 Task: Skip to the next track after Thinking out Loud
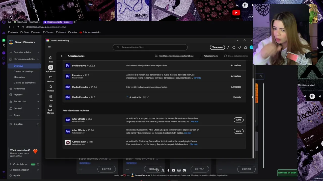[x=319, y=96]
